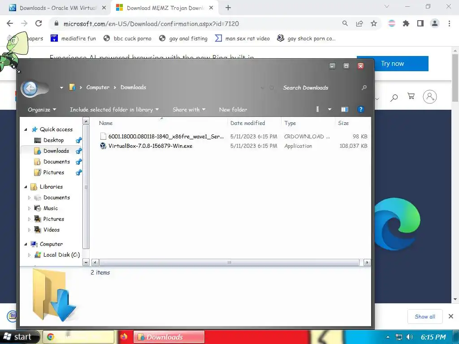
Task: Click New folder in Explorer toolbar
Action: pos(233,110)
